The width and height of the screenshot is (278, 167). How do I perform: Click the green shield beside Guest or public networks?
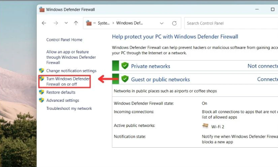tap(125, 79)
